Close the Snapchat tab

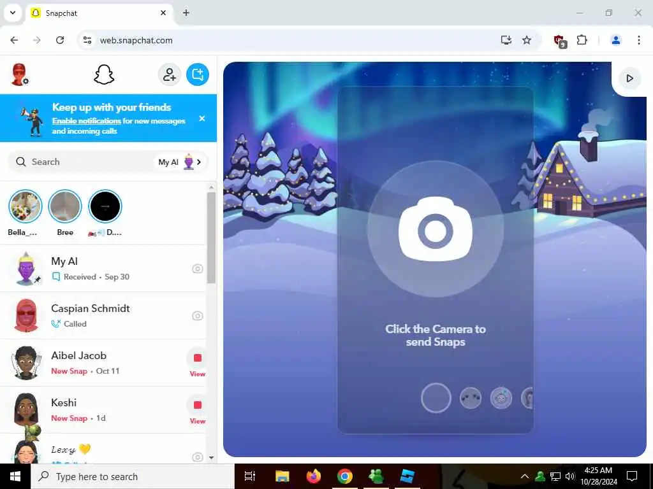pos(163,13)
